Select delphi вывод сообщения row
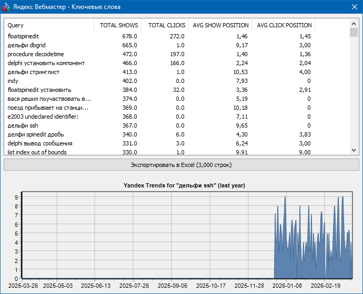Screen dimensions: 363x294 pos(40,143)
